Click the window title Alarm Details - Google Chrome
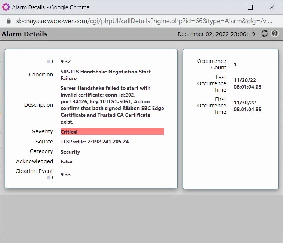The image size is (283, 243). click(x=51, y=7)
